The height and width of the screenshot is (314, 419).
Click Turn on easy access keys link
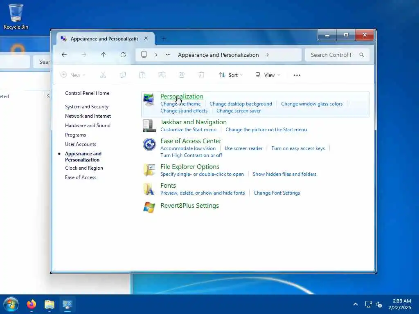coord(298,148)
